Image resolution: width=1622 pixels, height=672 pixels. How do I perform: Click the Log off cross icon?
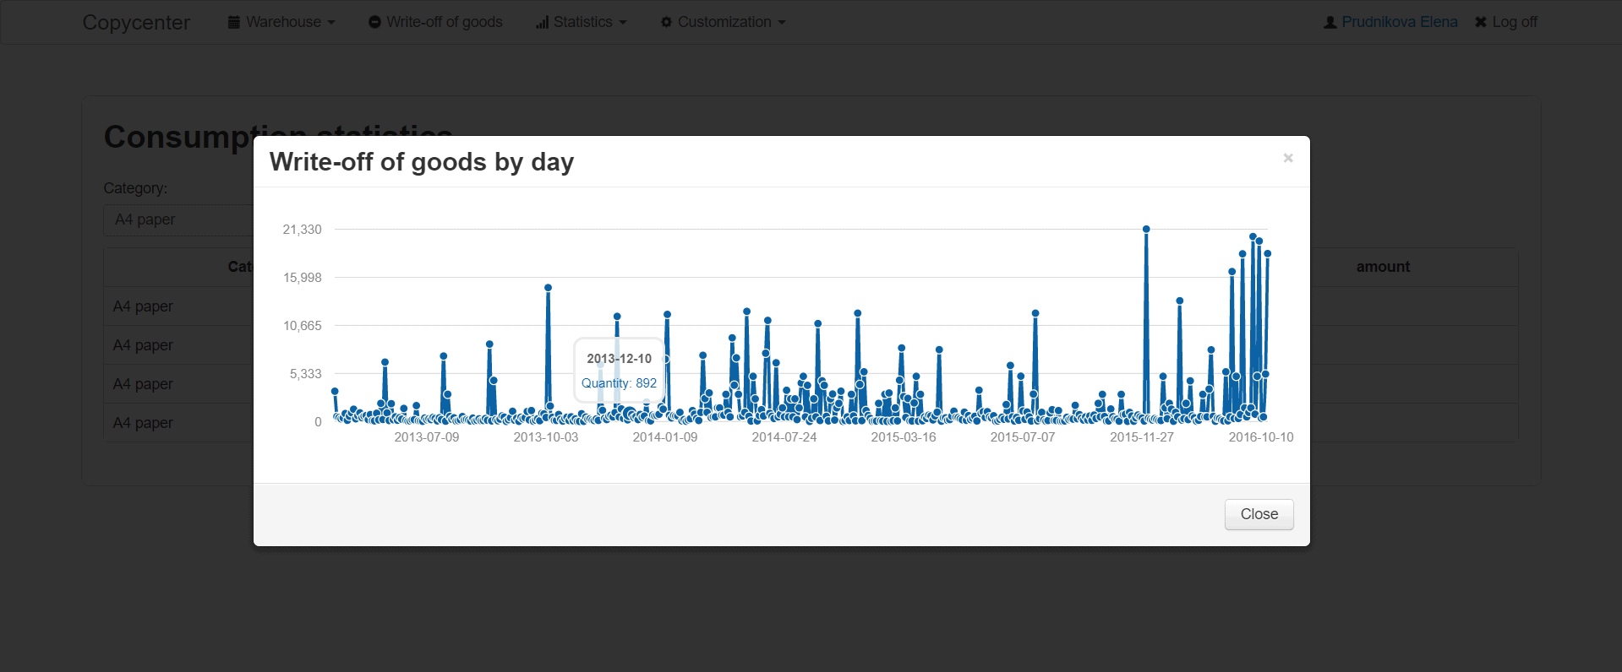[1481, 22]
